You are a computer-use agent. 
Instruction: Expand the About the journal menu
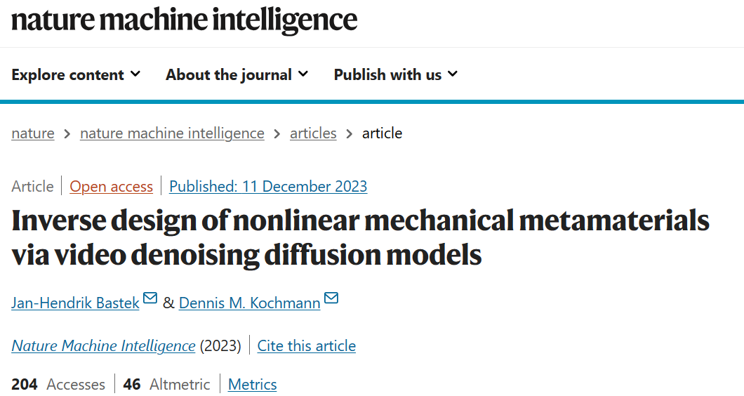click(237, 74)
